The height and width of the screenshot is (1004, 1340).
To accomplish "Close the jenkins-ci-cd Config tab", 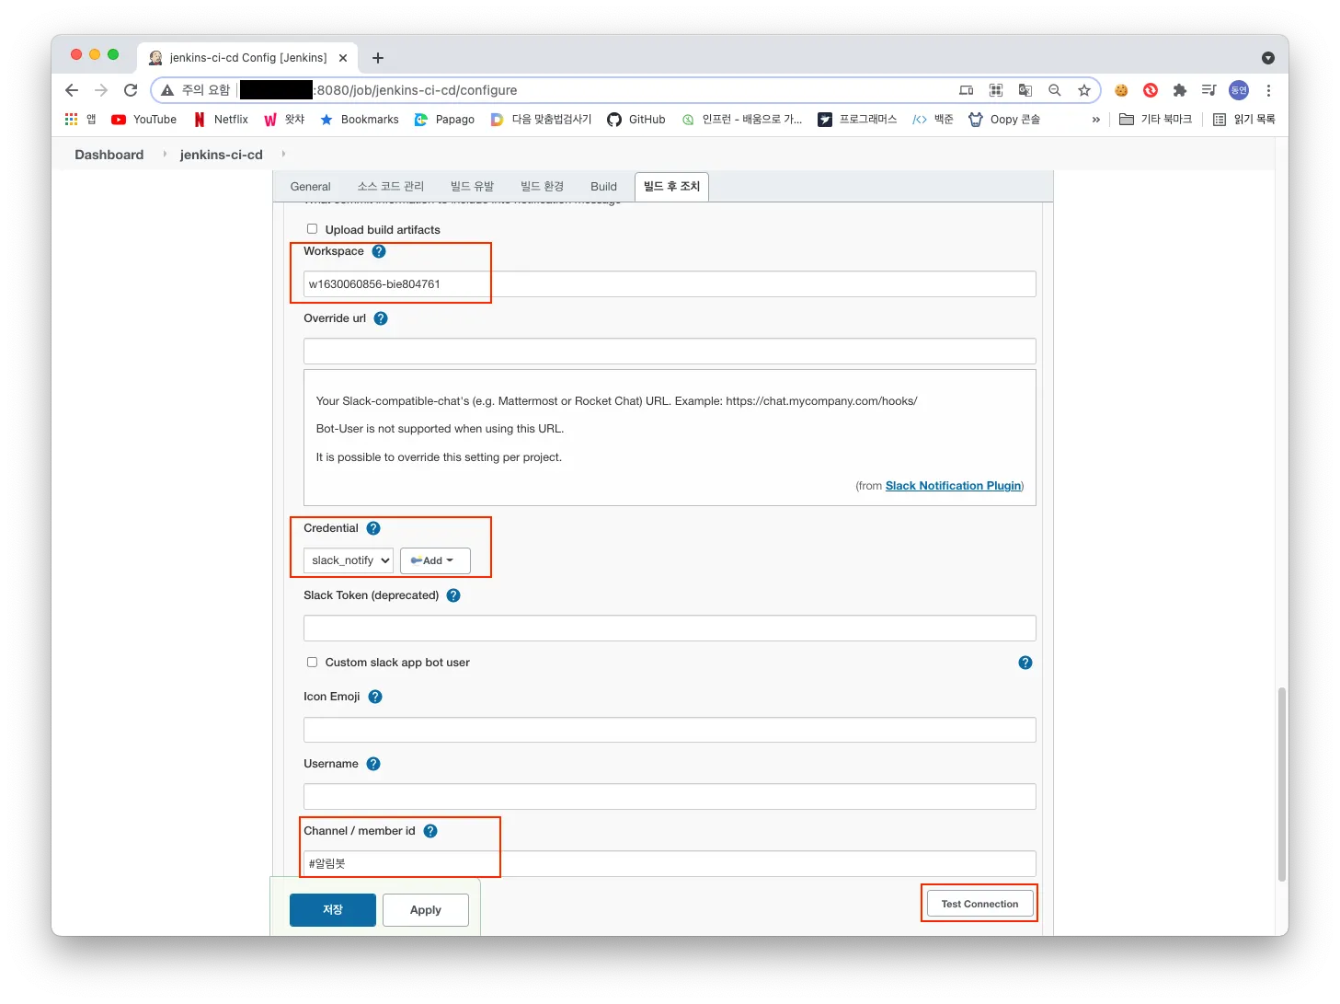I will tap(343, 58).
